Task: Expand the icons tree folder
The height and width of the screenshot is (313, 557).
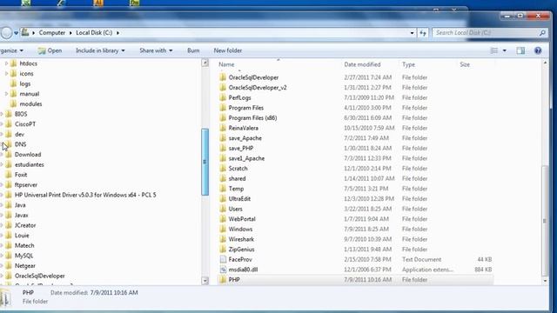Action: [6, 73]
